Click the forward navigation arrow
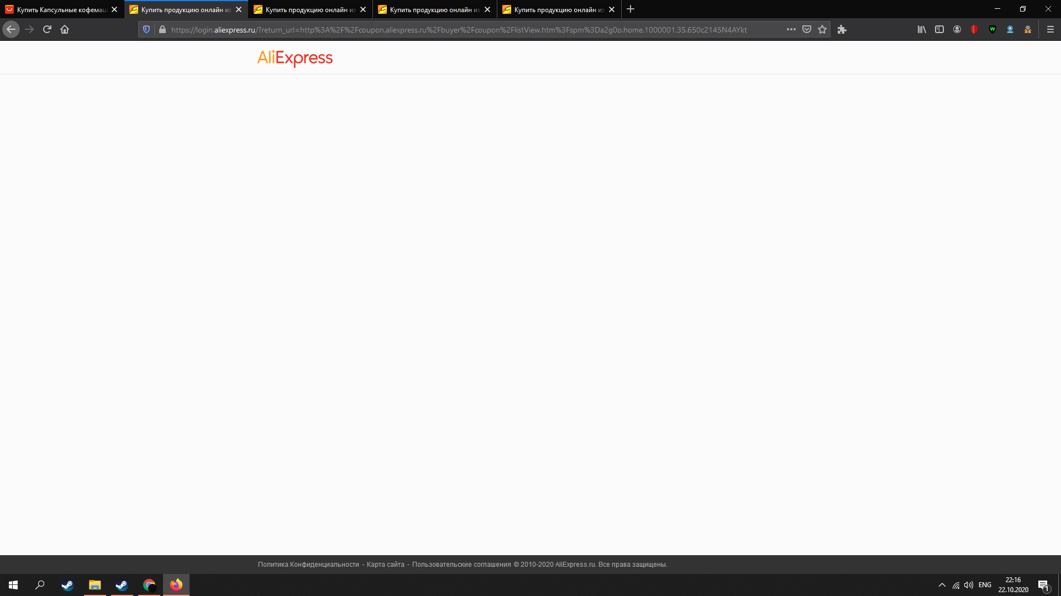Screen dimensions: 1061x596 [29, 29]
